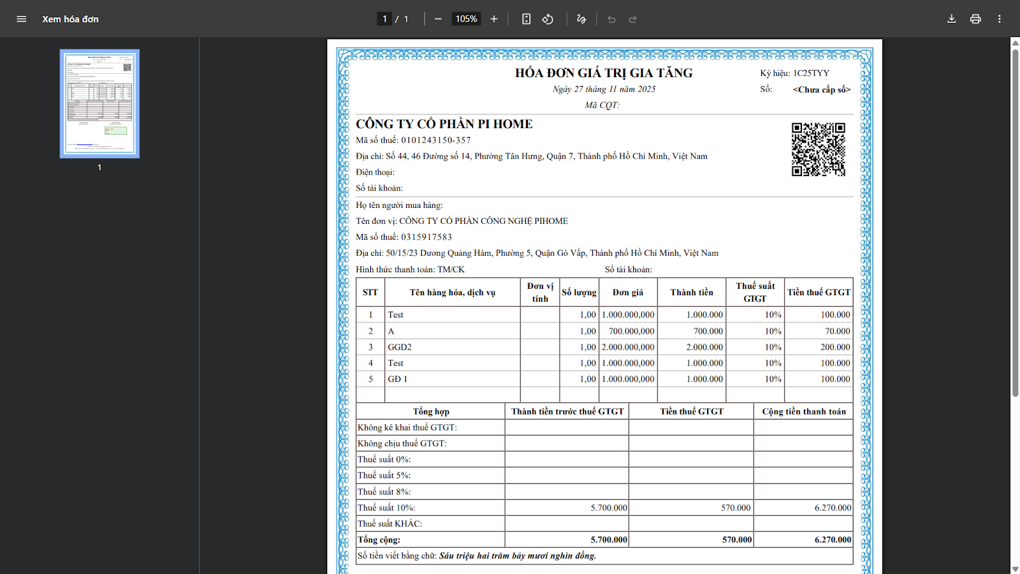Click the fit to page icon
This screenshot has height=574, width=1020.
coord(526,19)
